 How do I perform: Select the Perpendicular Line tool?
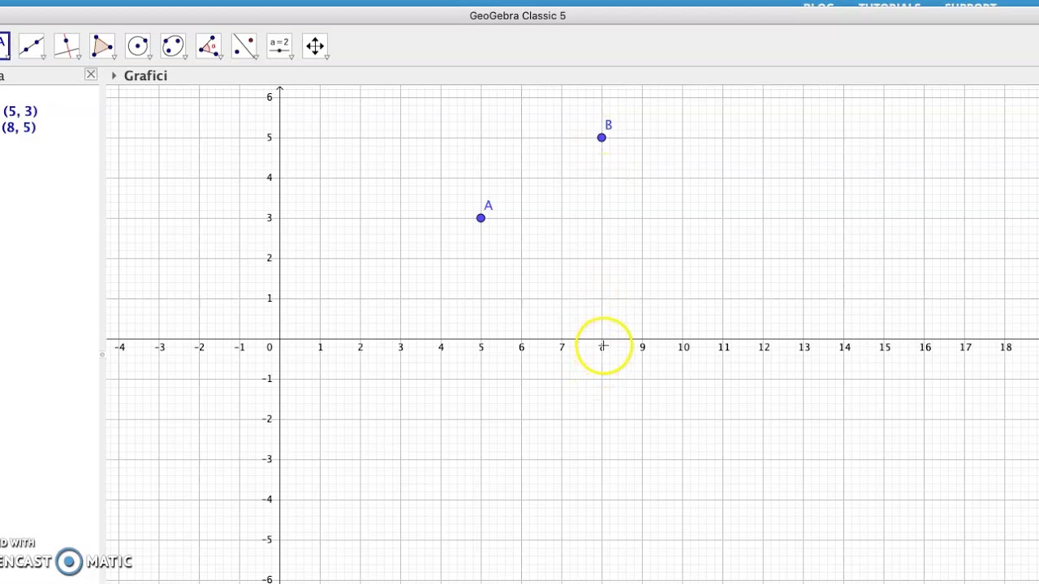click(67, 45)
